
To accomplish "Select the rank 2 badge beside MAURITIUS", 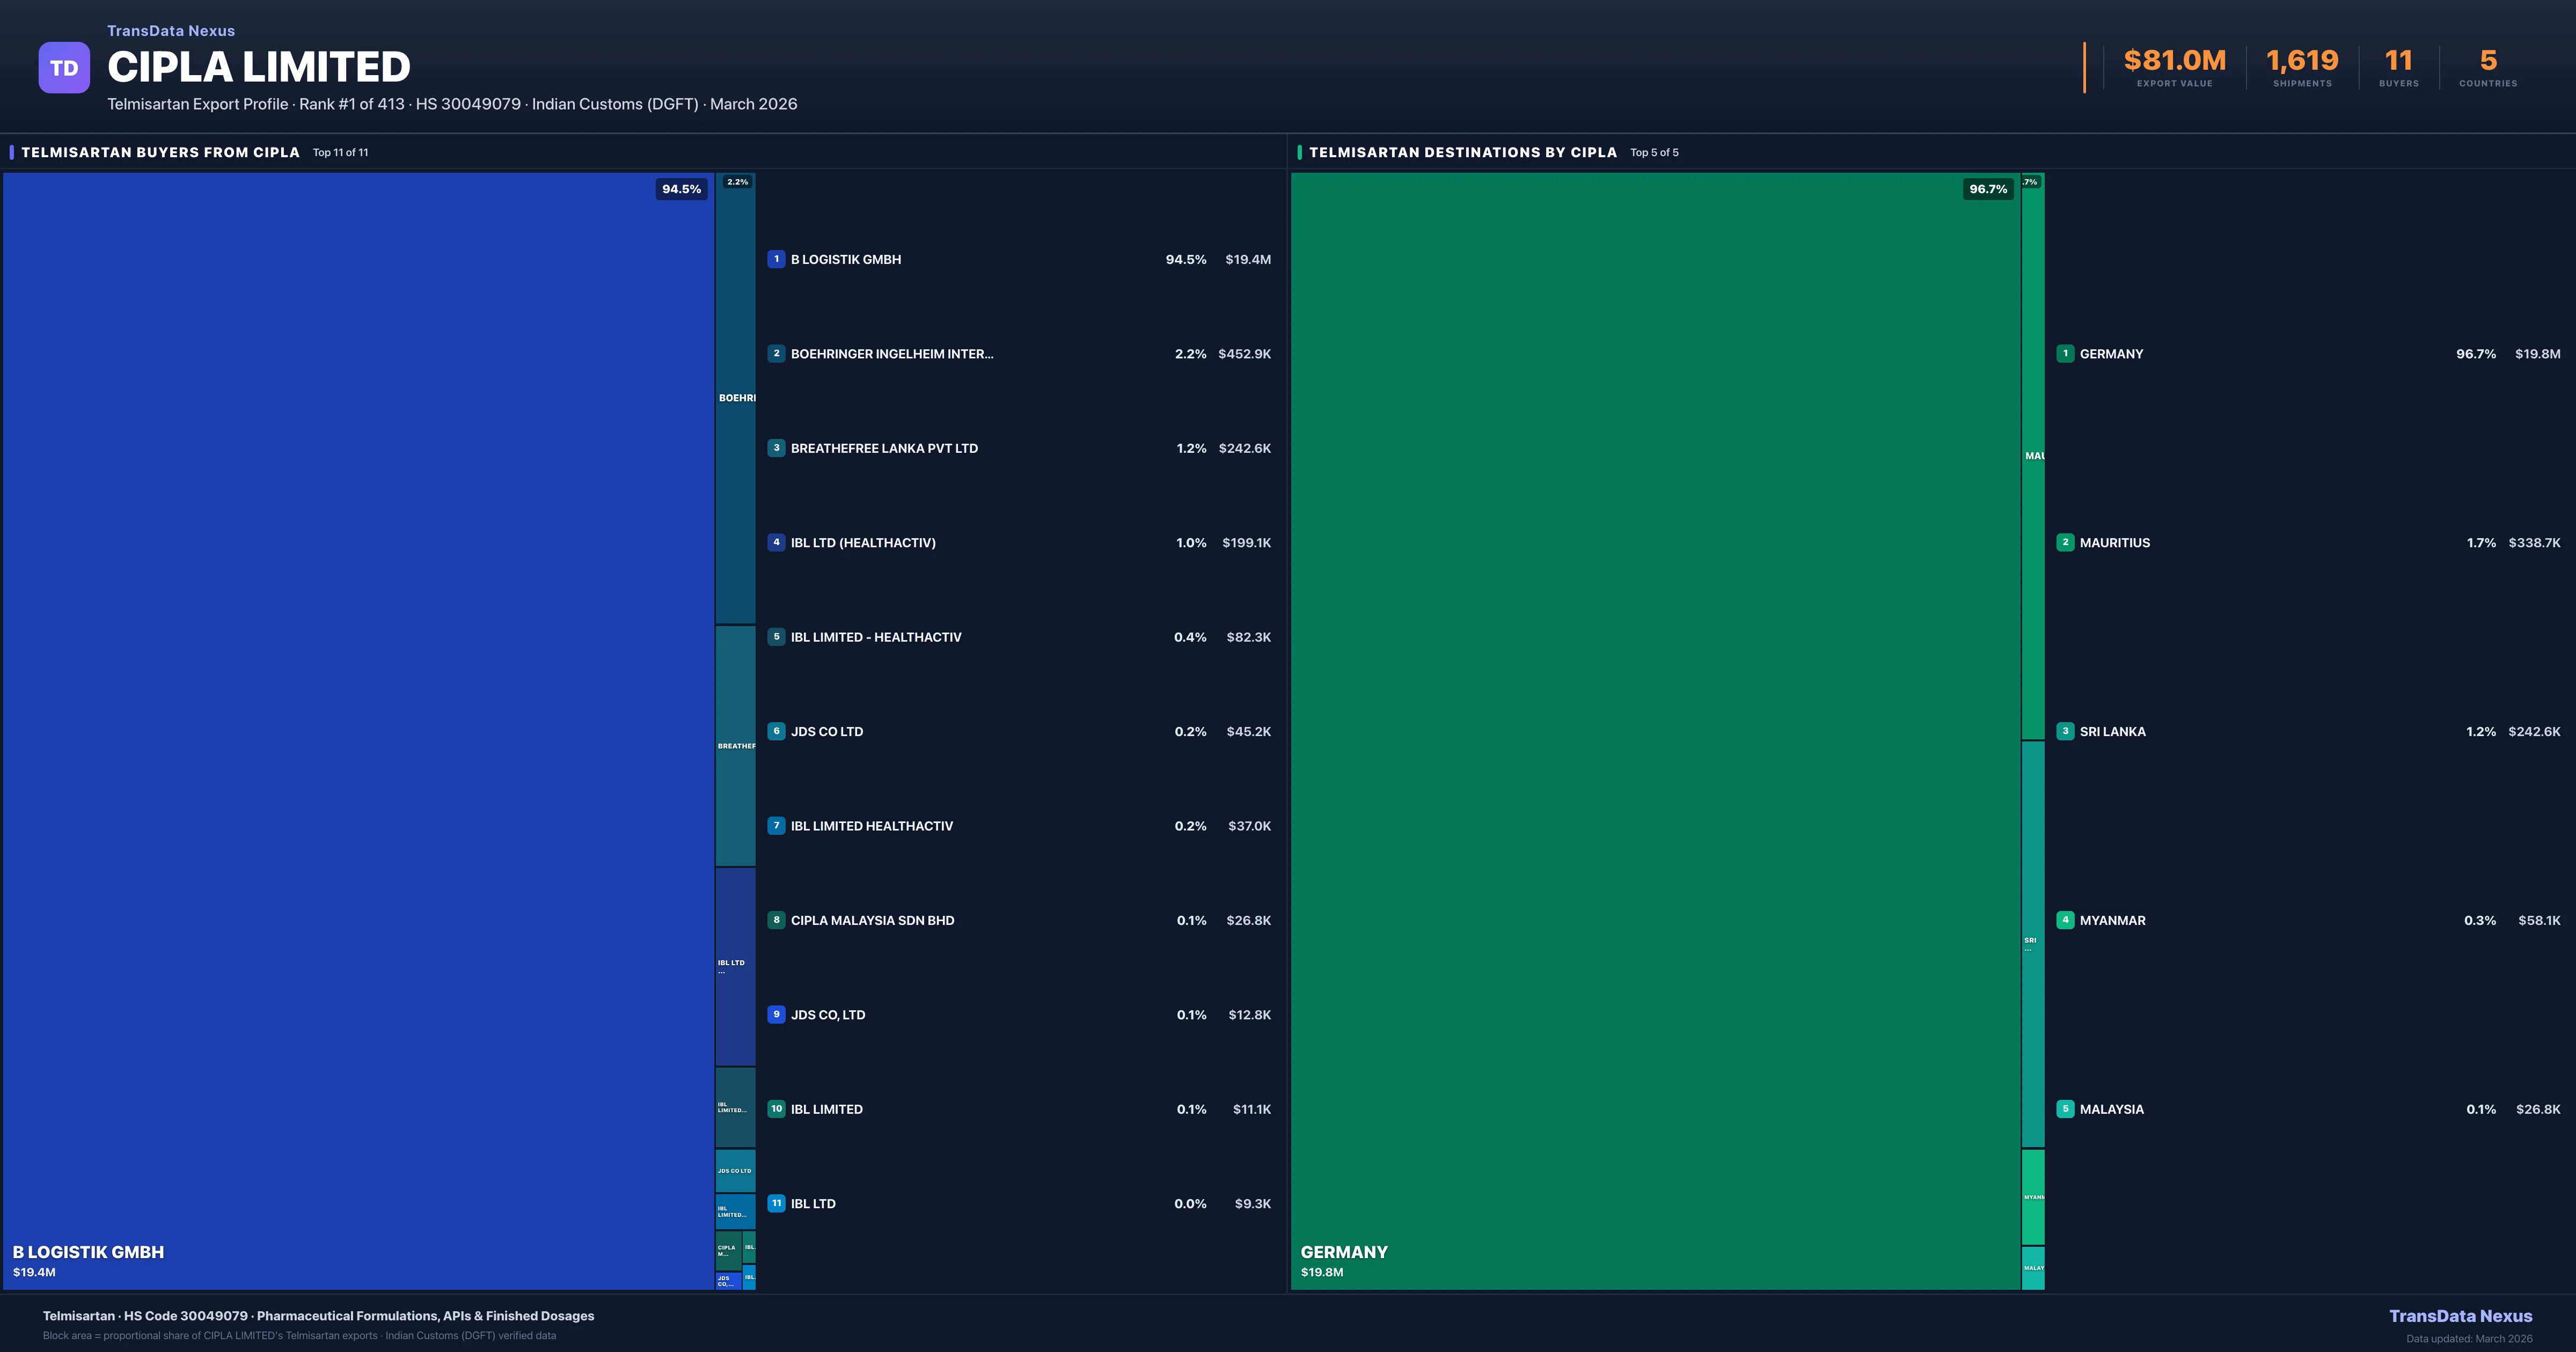I will (x=2066, y=543).
